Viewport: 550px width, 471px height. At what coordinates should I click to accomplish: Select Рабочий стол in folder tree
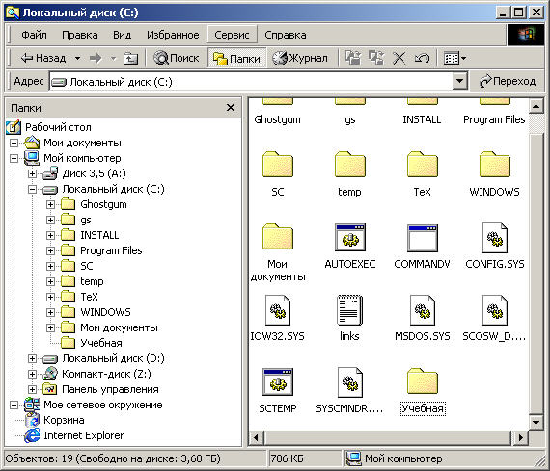click(x=58, y=127)
